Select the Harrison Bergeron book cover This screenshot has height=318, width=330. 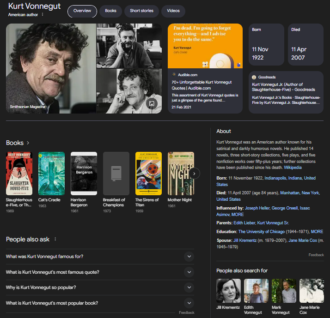click(84, 174)
